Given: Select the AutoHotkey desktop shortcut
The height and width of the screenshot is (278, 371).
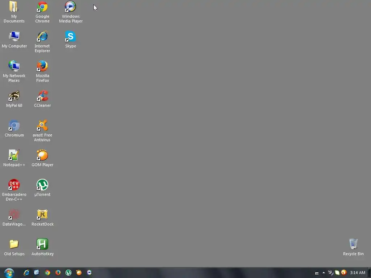Looking at the screenshot, I should (x=42, y=247).
